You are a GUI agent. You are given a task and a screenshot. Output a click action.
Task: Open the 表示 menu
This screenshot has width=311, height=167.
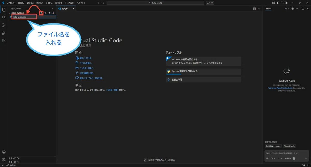pyautogui.click(x=39, y=3)
